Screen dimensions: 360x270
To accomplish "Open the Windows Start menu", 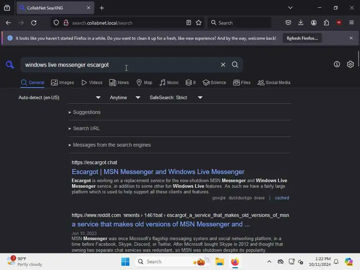I will (x=126, y=262).
